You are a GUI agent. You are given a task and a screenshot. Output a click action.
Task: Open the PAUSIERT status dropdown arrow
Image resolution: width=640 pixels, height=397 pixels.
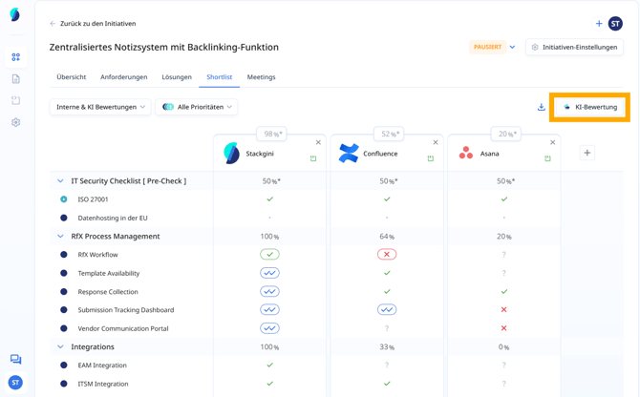coord(512,47)
